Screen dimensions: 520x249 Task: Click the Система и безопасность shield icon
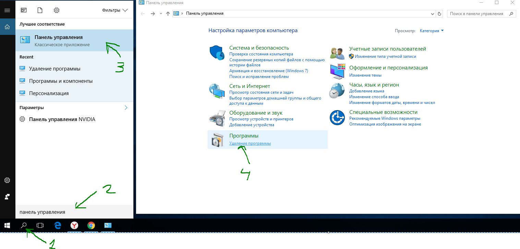(x=217, y=53)
